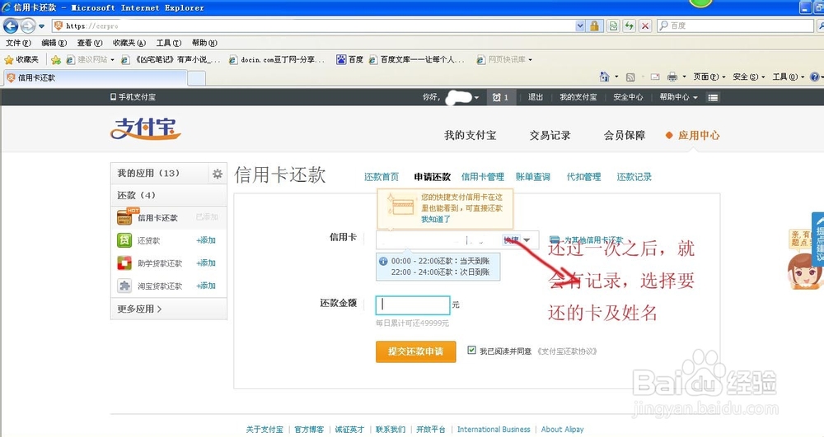This screenshot has width=824, height=437.
Task: Click the 手机支付宝 link
Action: [133, 97]
